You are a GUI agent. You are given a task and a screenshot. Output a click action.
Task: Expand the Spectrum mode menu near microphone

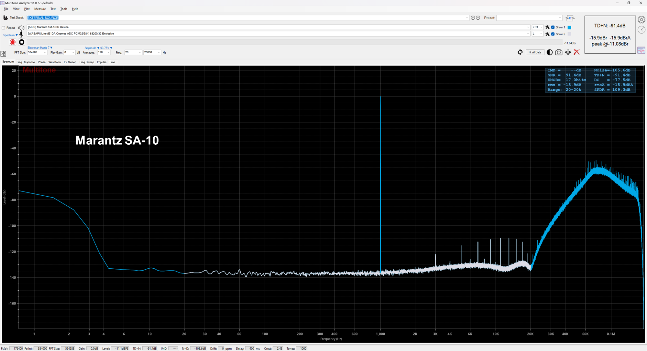pyautogui.click(x=10, y=35)
